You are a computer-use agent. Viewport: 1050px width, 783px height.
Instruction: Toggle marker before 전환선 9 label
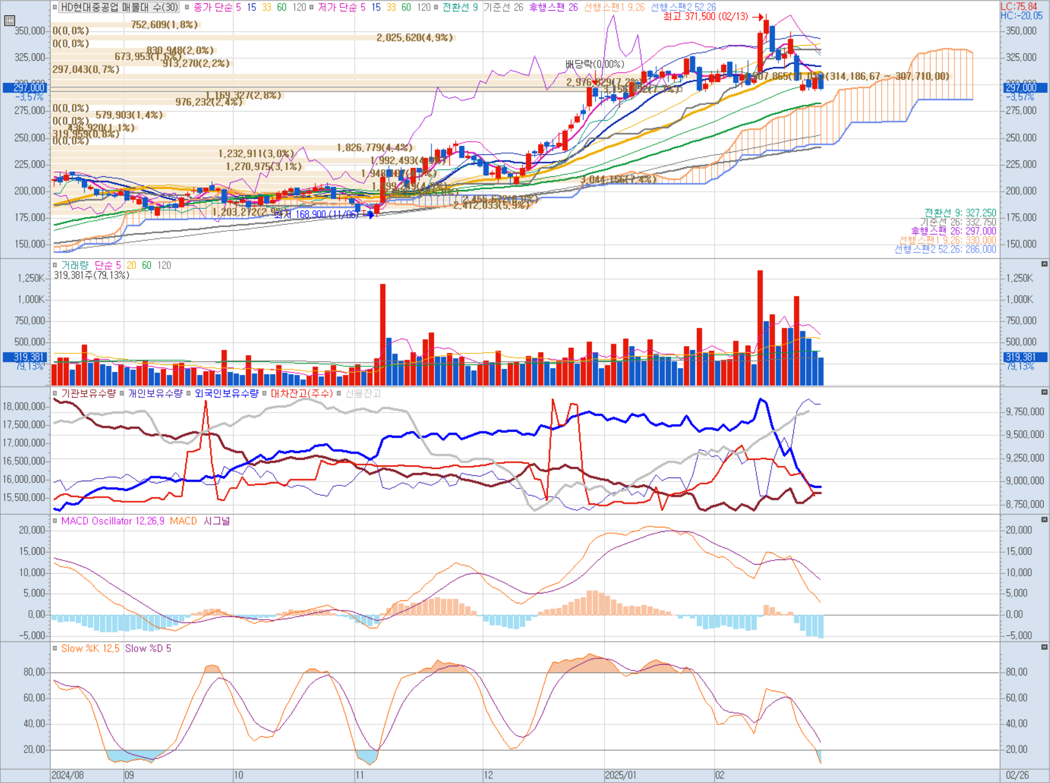point(436,7)
